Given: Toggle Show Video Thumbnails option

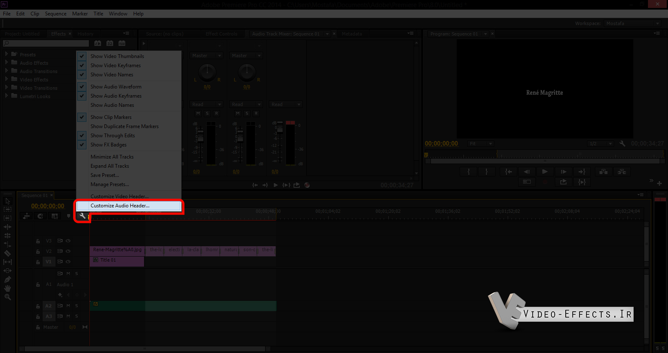Looking at the screenshot, I should (x=129, y=56).
